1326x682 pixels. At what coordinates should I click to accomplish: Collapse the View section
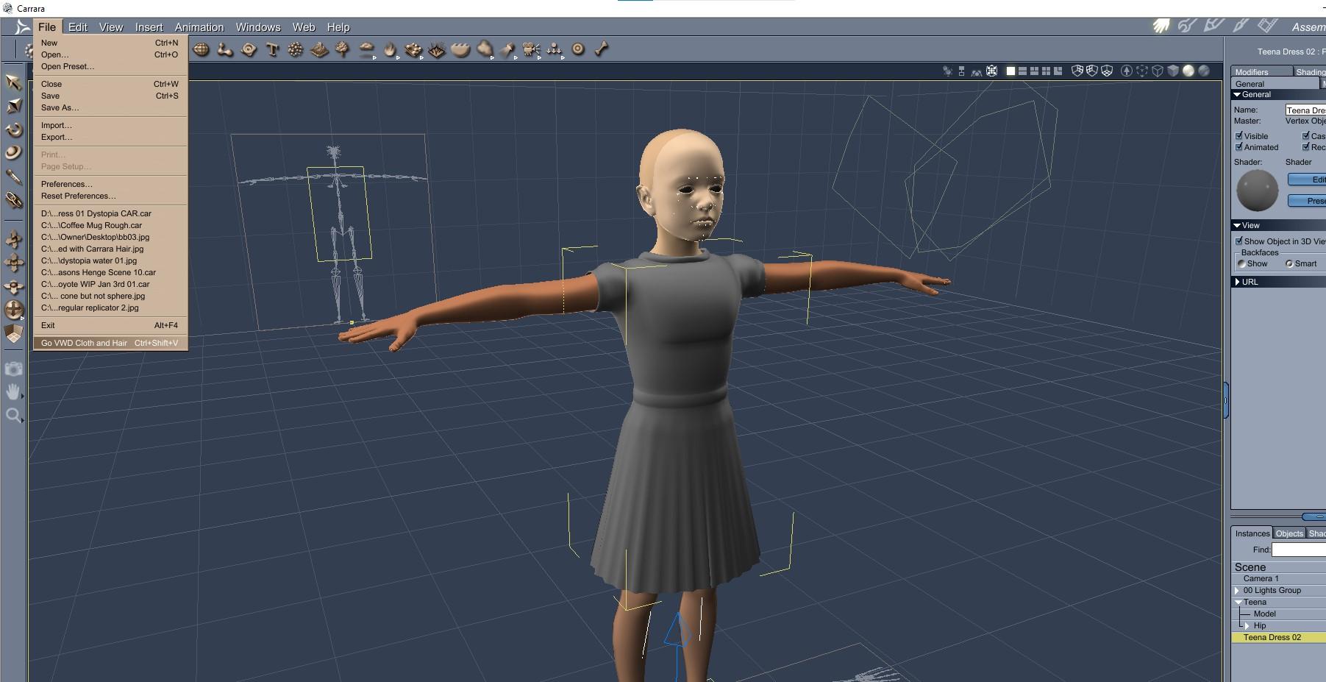click(x=1237, y=225)
